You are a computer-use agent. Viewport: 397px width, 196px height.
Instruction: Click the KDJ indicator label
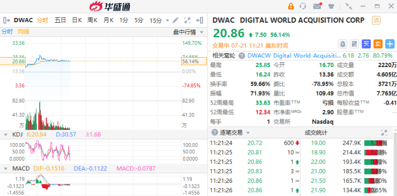[x=17, y=134]
